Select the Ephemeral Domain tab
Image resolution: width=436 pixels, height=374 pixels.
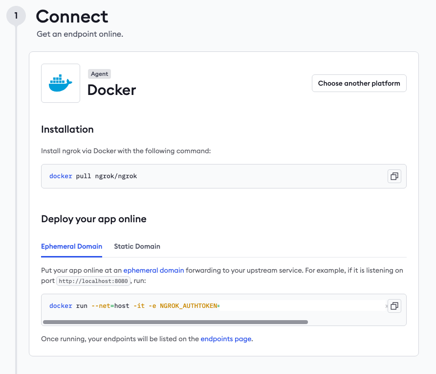tap(71, 246)
